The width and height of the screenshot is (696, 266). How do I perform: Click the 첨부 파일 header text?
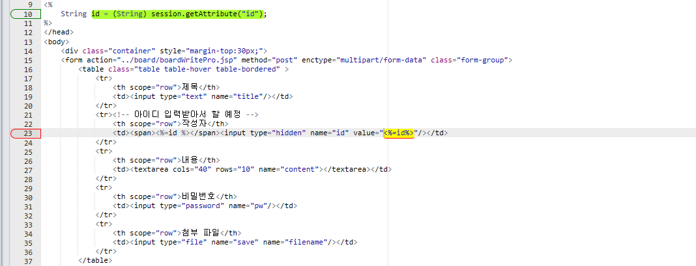201,233
